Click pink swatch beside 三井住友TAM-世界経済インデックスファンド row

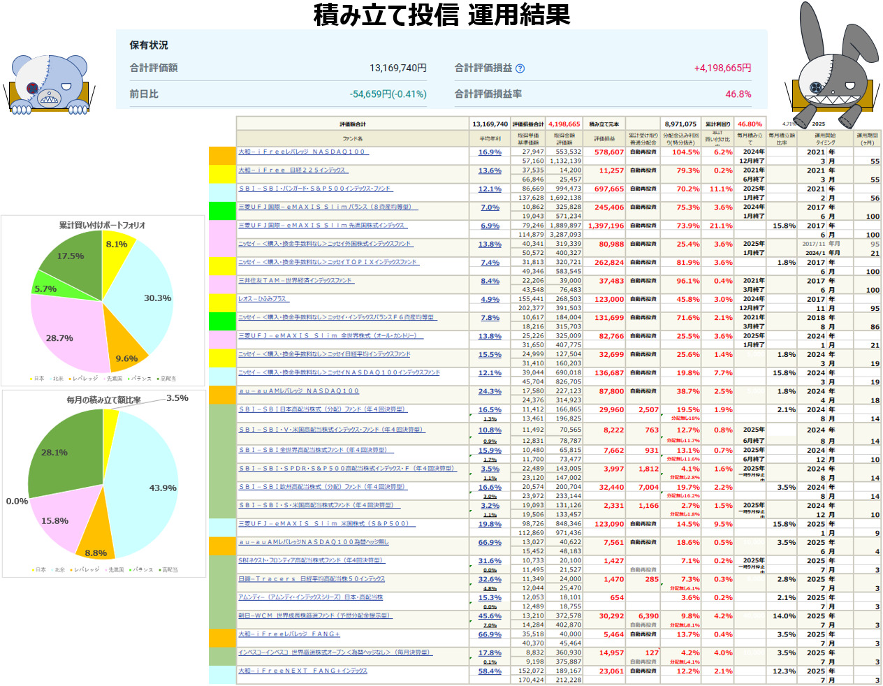click(222, 284)
